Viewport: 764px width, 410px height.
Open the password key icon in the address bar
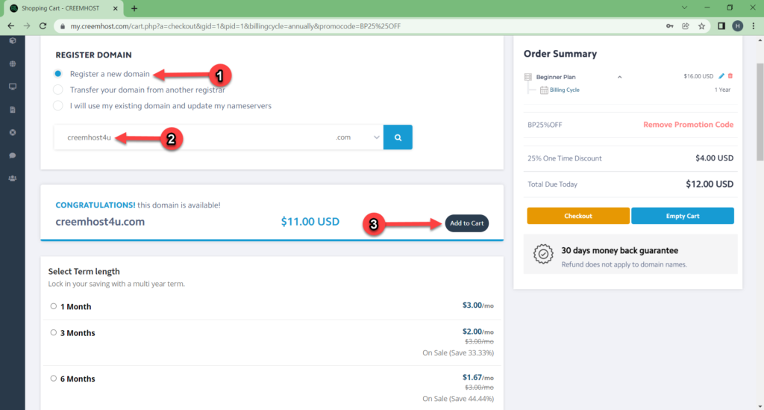[x=670, y=26]
